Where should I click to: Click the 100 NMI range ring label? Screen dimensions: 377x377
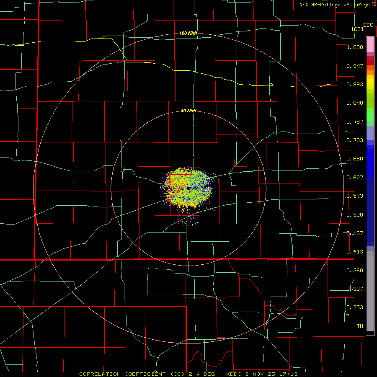[x=188, y=33]
